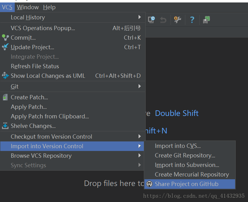Viewport: 248px width, 202px height.
Task: Click the GitHub octocat icon
Action: tap(149, 184)
